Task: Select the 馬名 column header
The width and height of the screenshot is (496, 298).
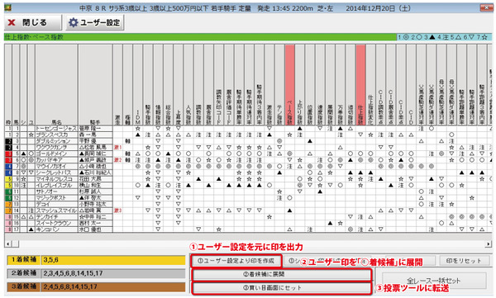Action: pyautogui.click(x=56, y=85)
